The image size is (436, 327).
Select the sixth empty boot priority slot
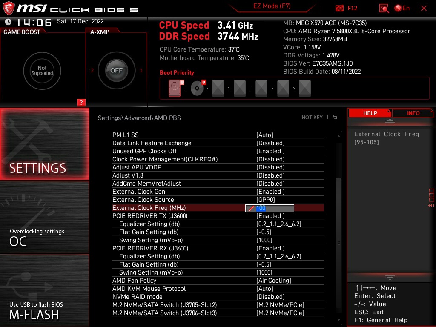[x=283, y=88]
